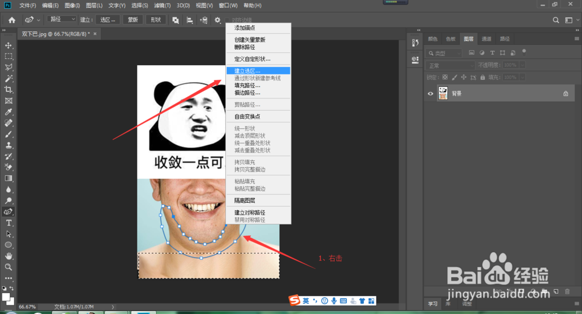This screenshot has width=582, height=314.
Task: Choose 自由变换点 from context menu
Action: pyautogui.click(x=258, y=117)
